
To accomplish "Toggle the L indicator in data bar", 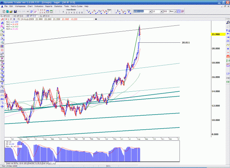I will [8, 19].
